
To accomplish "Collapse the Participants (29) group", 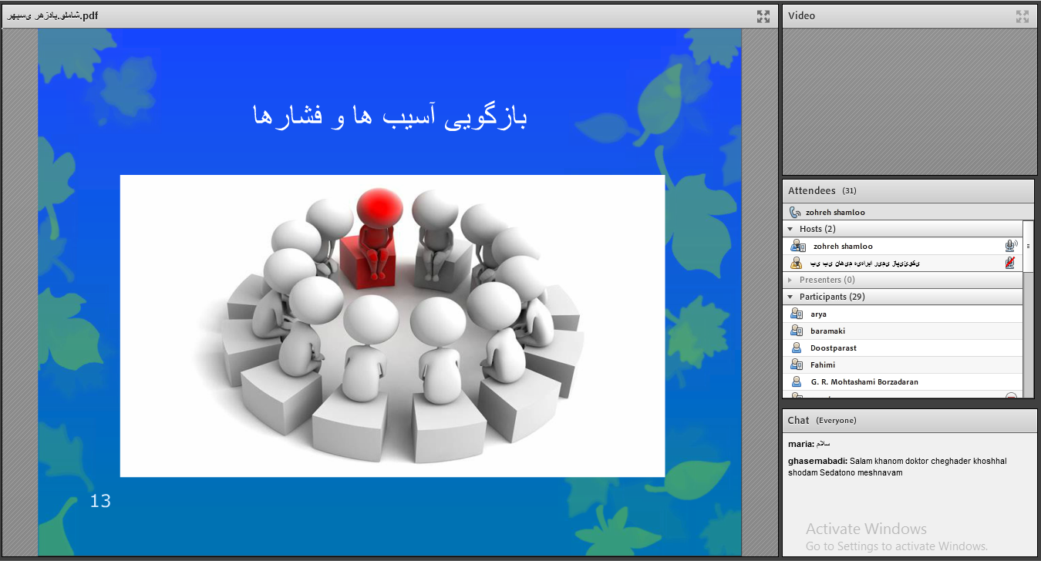I will pyautogui.click(x=790, y=297).
